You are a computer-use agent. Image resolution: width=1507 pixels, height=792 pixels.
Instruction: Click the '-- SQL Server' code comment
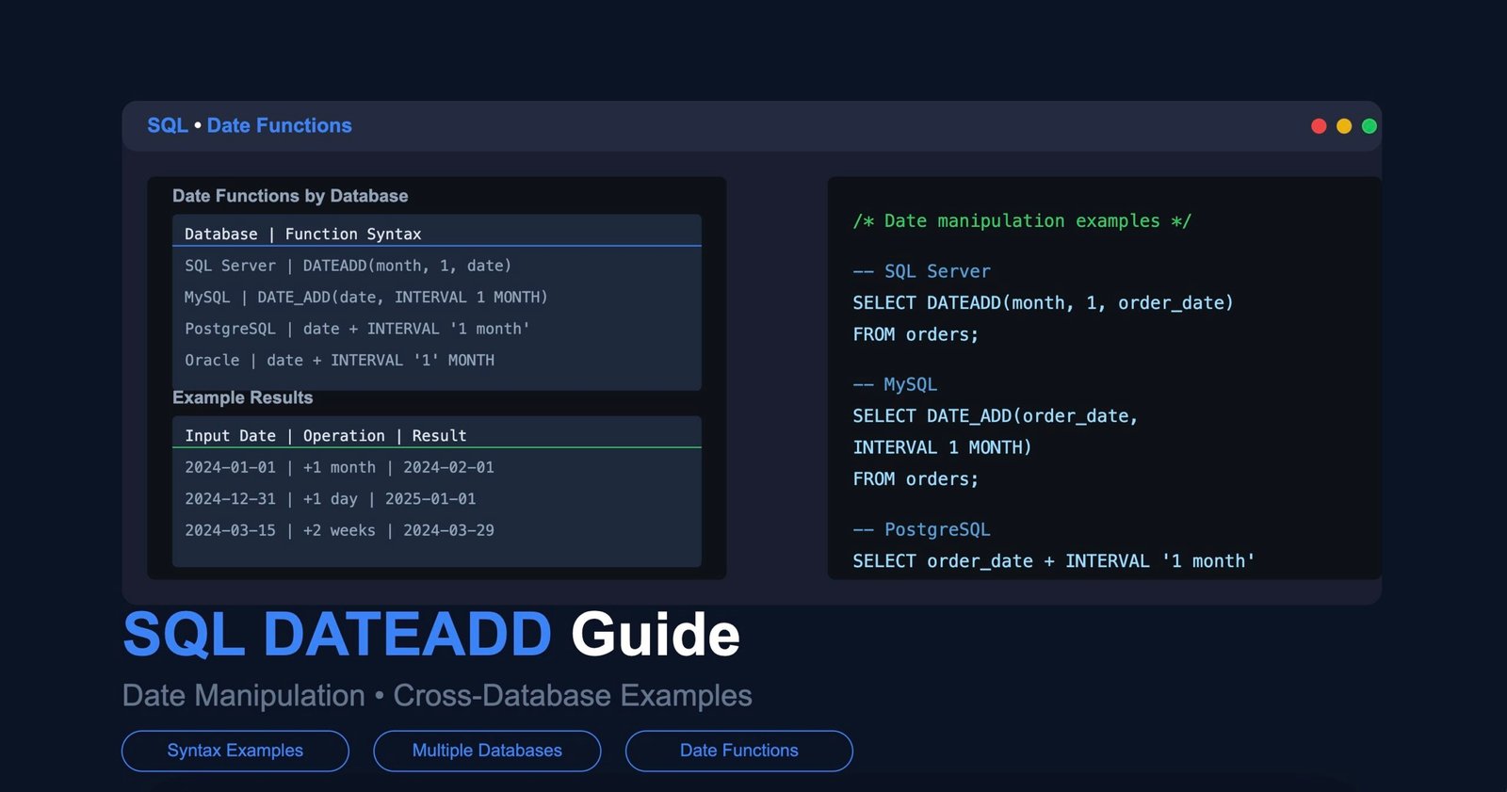pos(921,271)
